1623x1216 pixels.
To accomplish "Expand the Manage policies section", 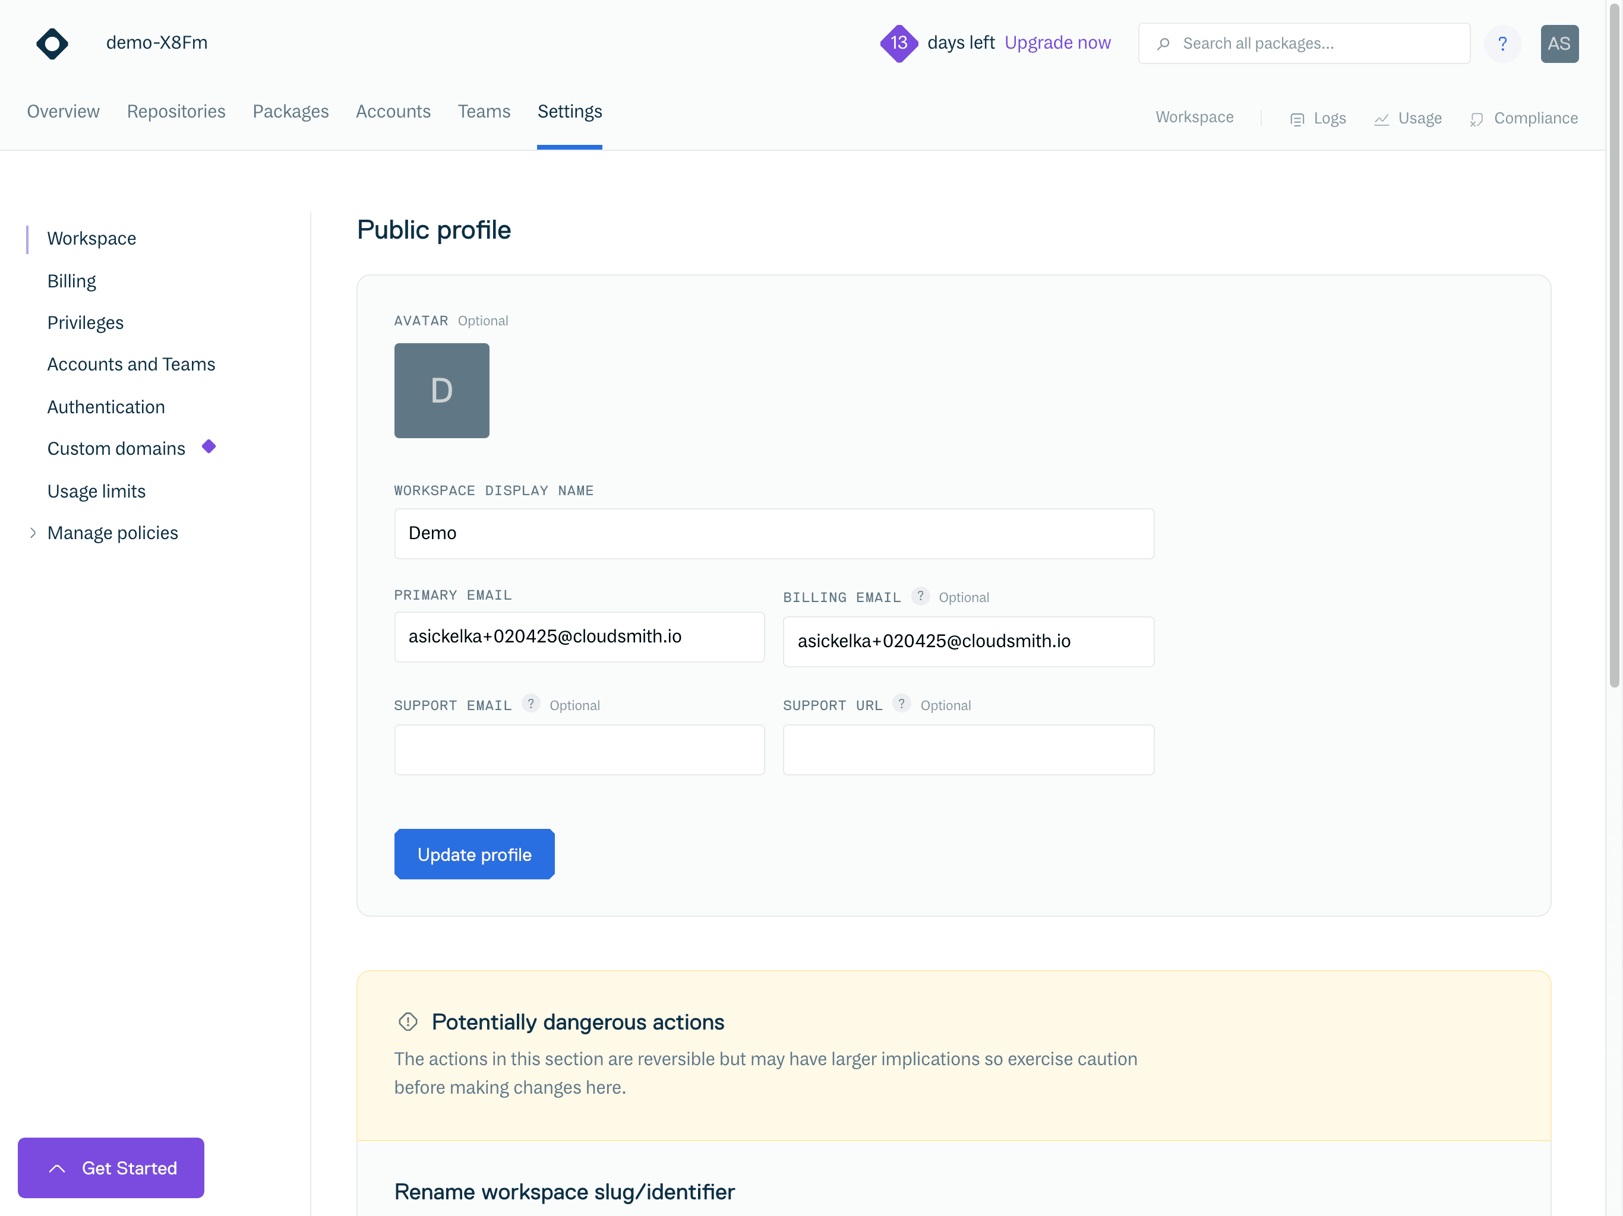I will [33, 533].
